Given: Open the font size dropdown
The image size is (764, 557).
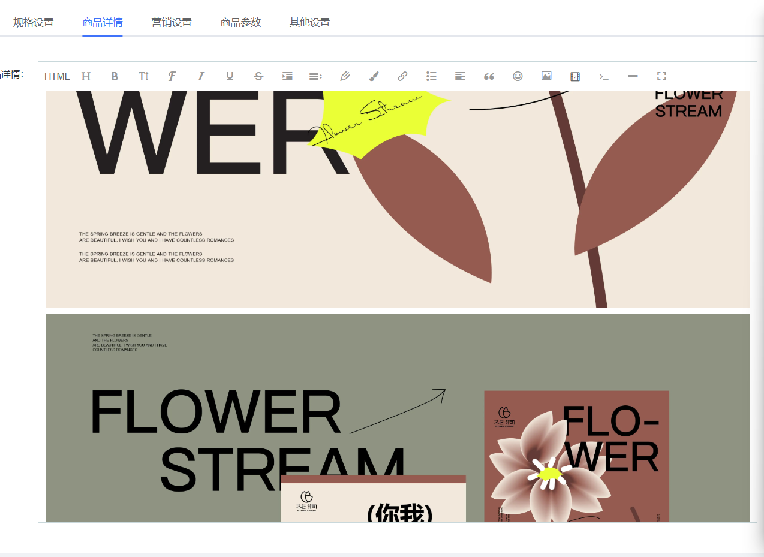Looking at the screenshot, I should click(143, 76).
